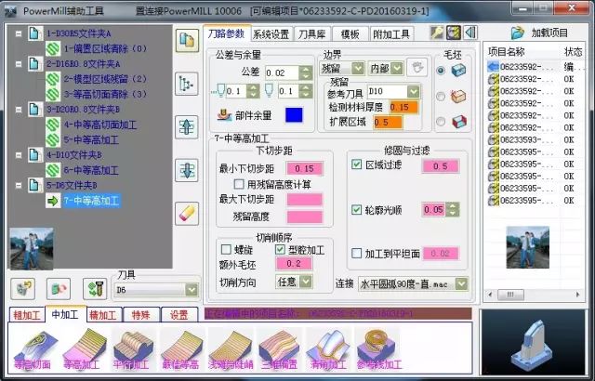Enable 加工到平坦面 checkbox
The image size is (595, 381).
tap(356, 254)
